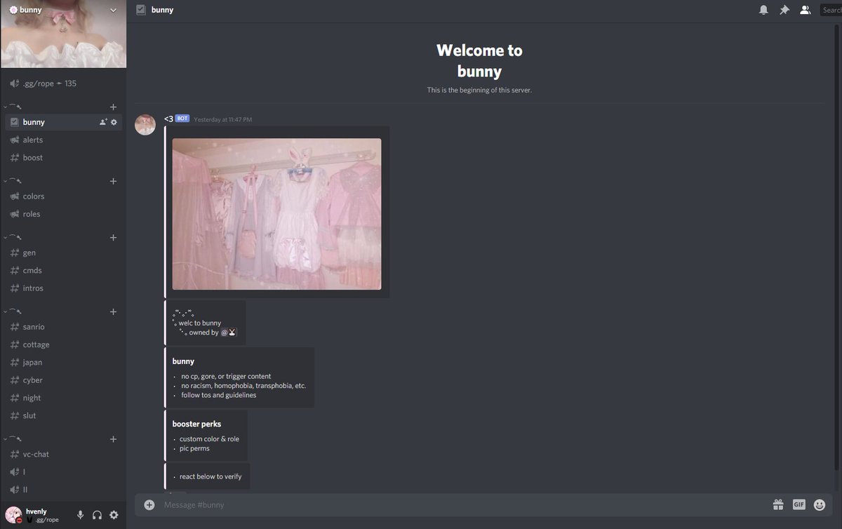The width and height of the screenshot is (842, 529).
Task: Mute microphone in user panel
Action: [80, 515]
